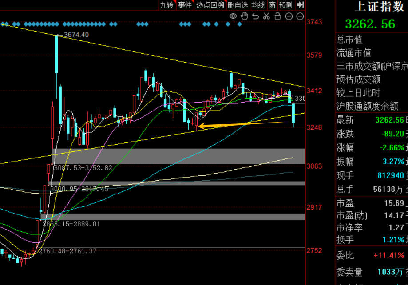Collapse the side panel with the arrow-bar icon
Image resolution: width=408 pixels, height=285 pixels.
pyautogui.click(x=300, y=5)
